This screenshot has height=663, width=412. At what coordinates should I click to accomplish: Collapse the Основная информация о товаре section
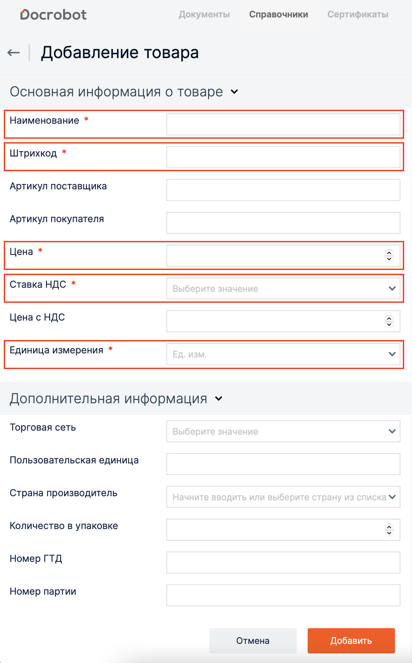pos(234,92)
